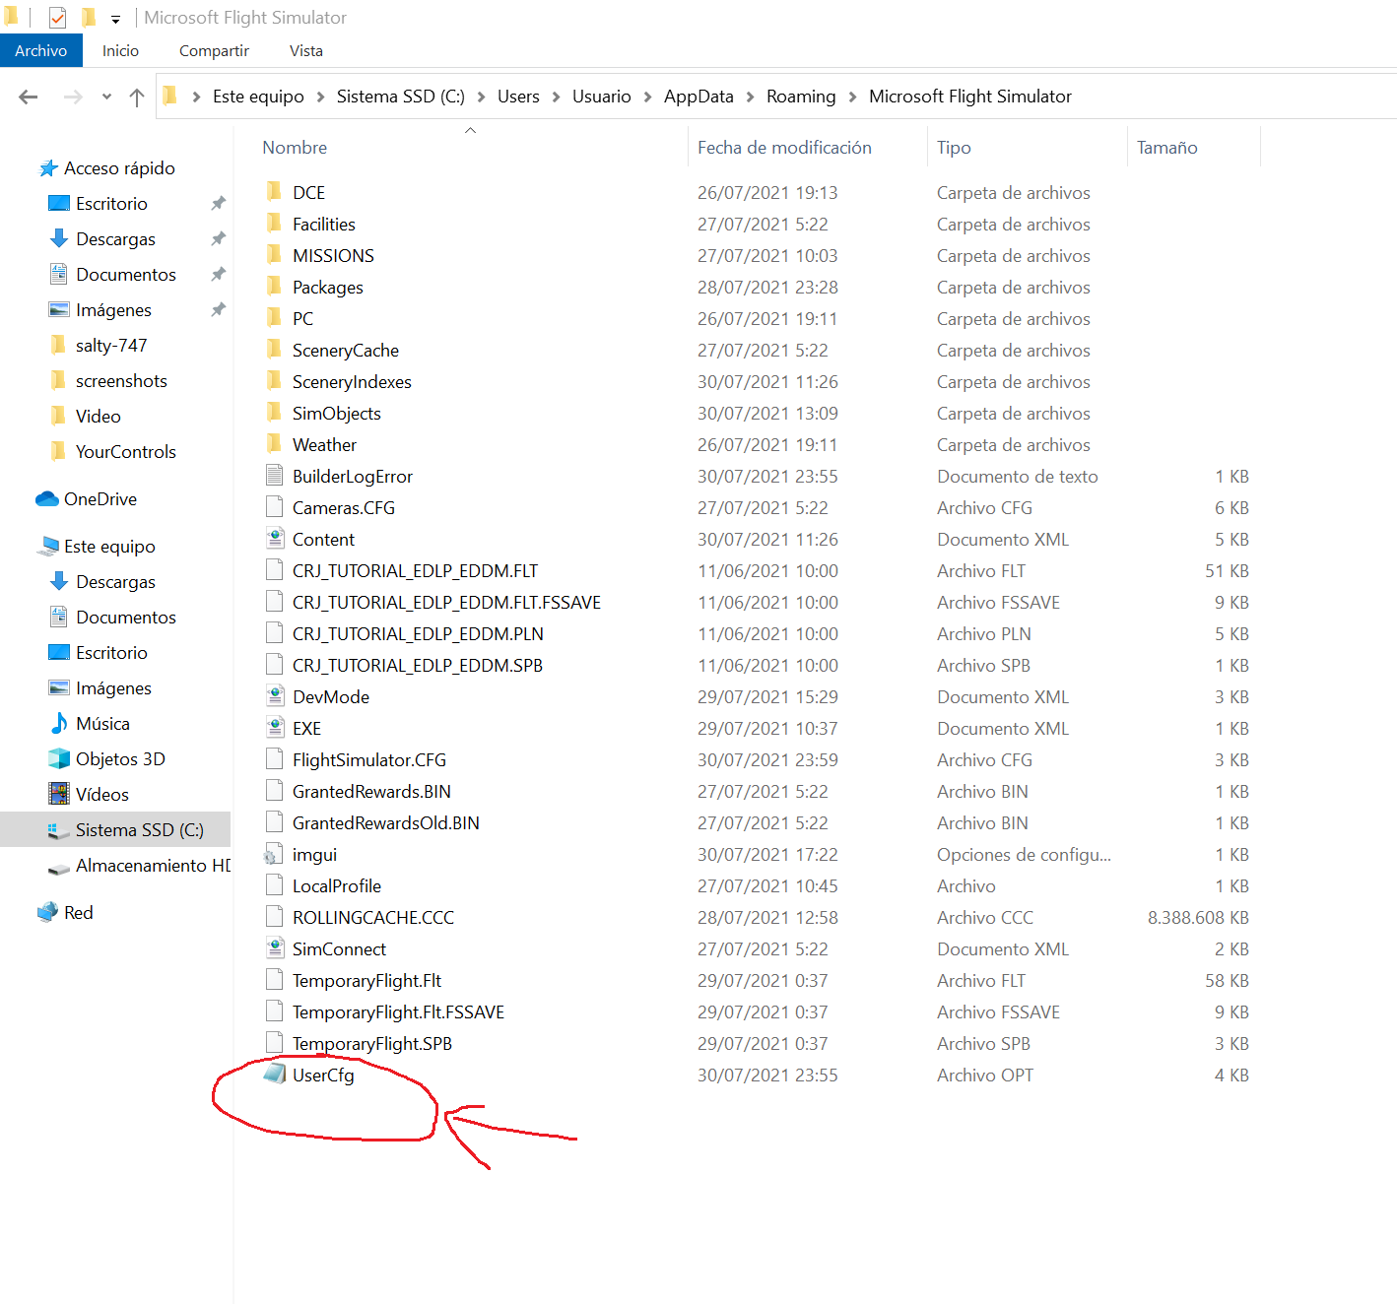Open Escritorio under Acceso rápido
Viewport: 1397px width, 1304px height.
tap(111, 204)
